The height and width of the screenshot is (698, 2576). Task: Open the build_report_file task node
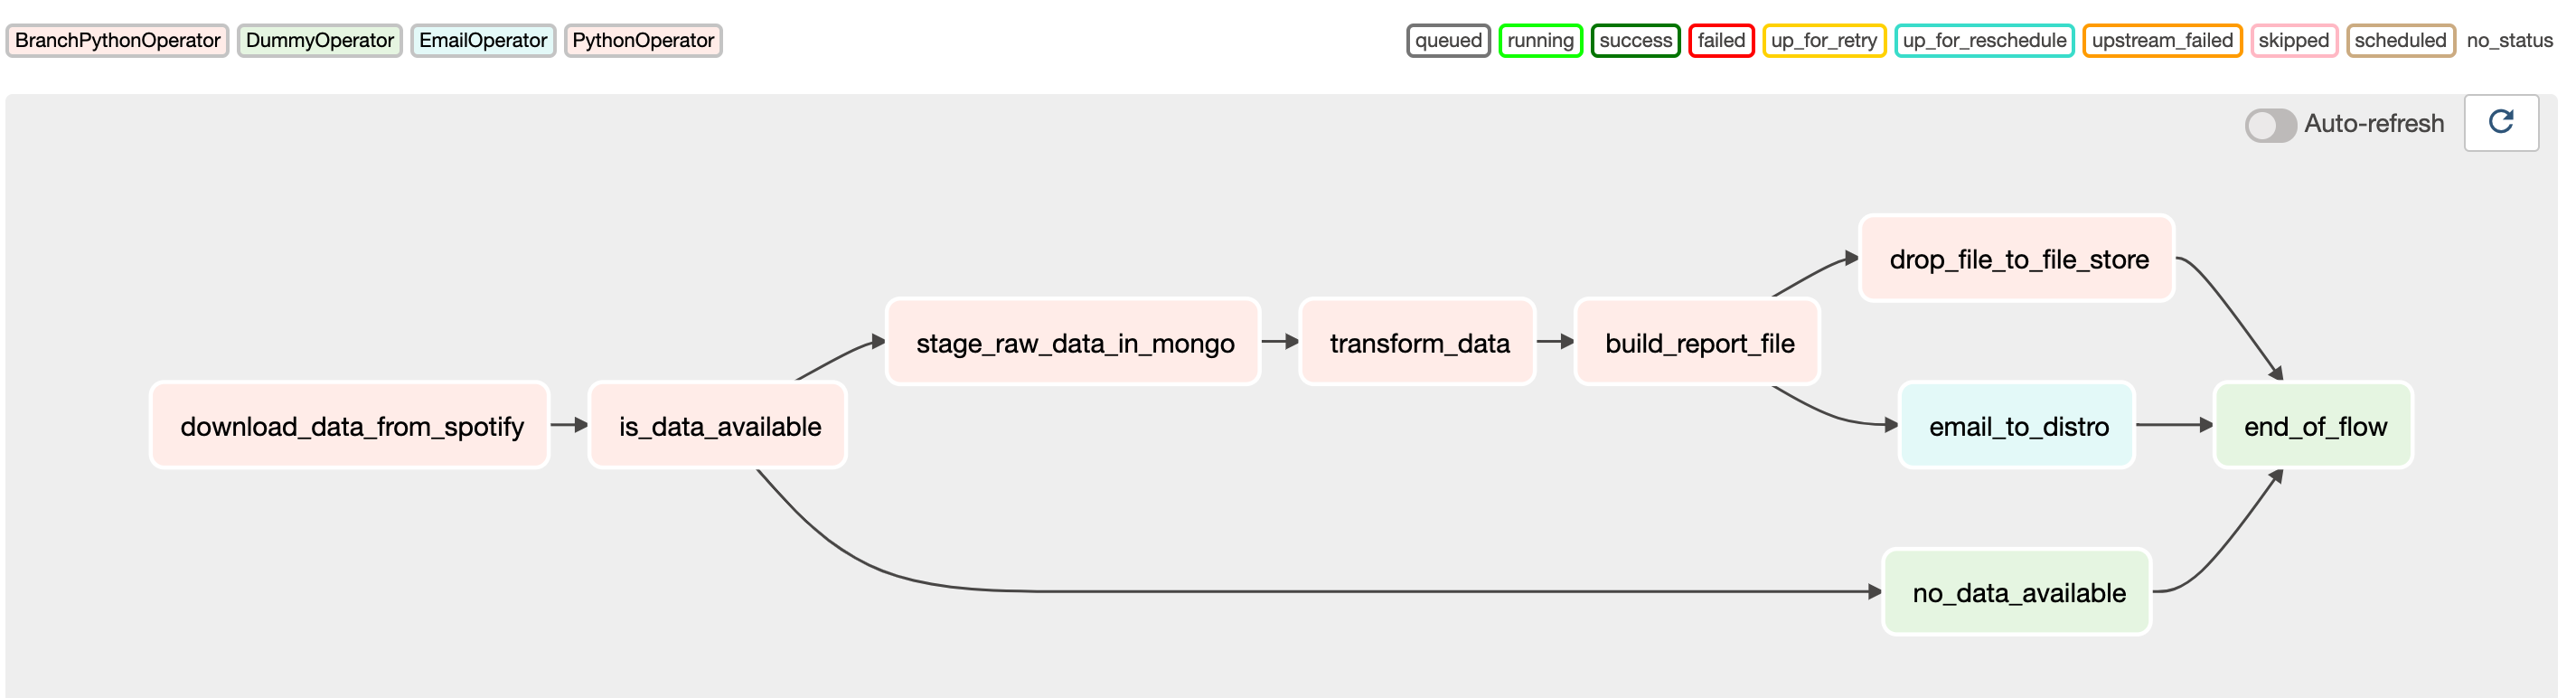pos(1697,342)
